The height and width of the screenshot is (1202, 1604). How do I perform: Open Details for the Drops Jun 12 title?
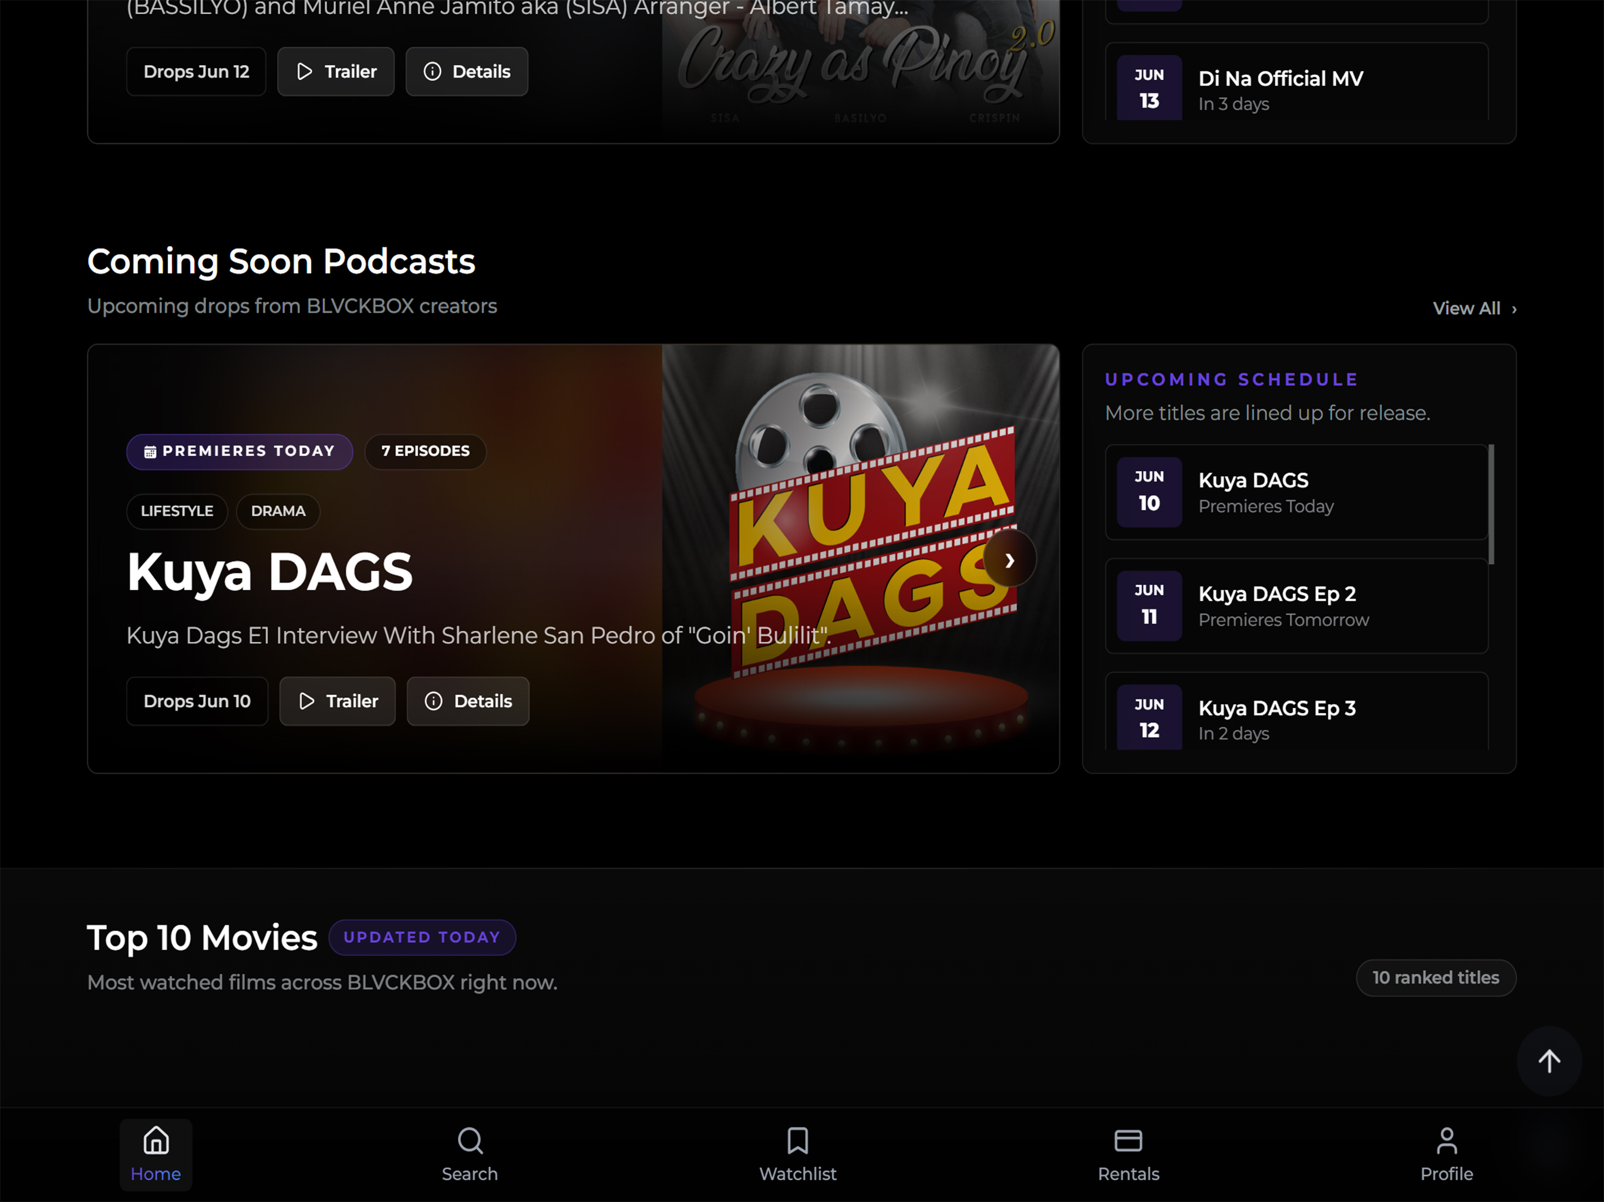tap(467, 72)
